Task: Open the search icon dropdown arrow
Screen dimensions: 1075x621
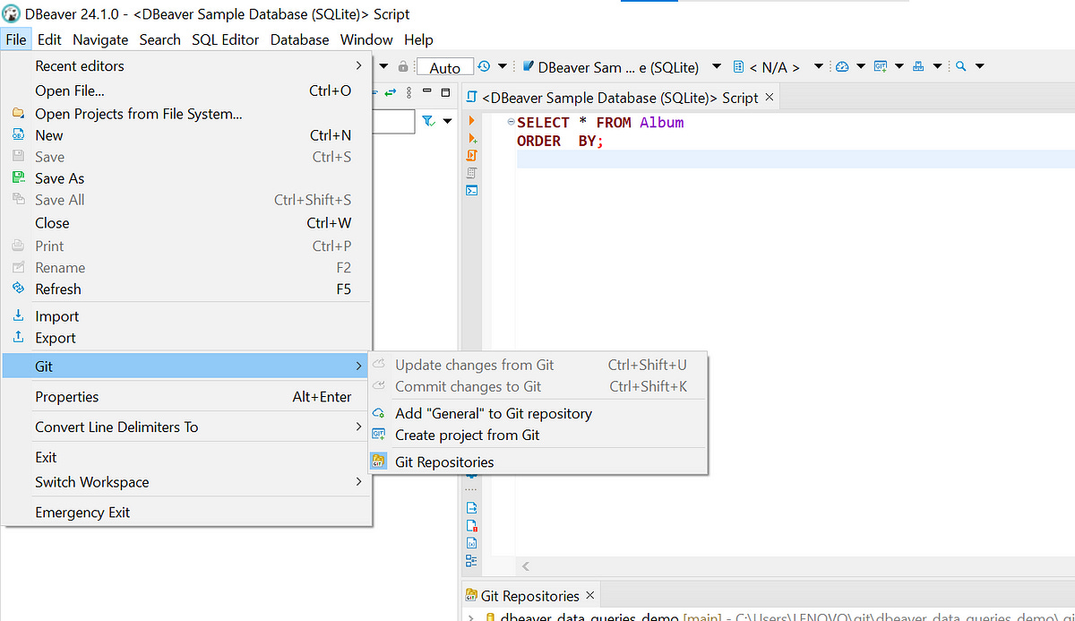Action: pos(979,66)
